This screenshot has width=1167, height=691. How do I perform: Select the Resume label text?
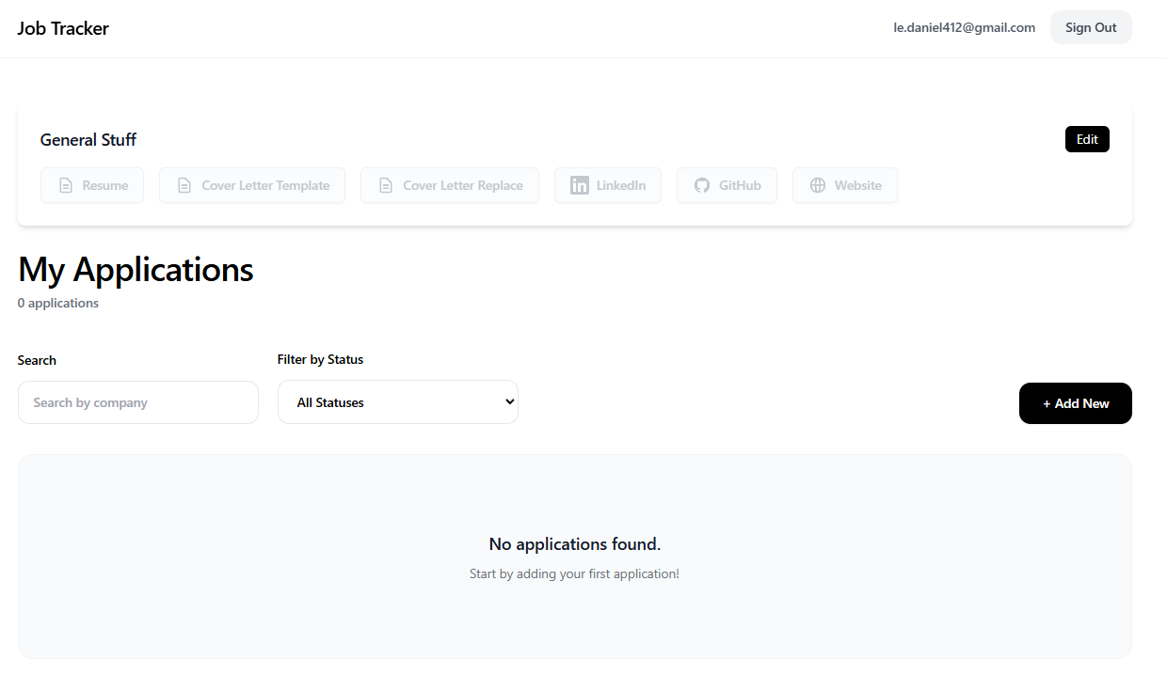click(x=105, y=186)
